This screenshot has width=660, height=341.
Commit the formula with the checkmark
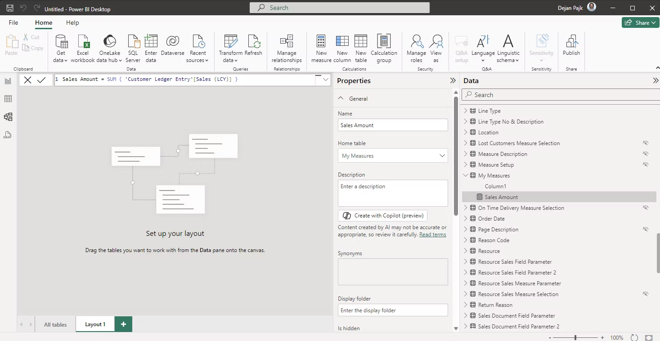[41, 80]
